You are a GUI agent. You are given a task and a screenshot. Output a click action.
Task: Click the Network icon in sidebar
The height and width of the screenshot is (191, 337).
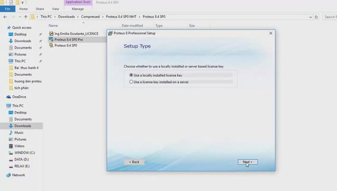pyautogui.click(x=8, y=175)
